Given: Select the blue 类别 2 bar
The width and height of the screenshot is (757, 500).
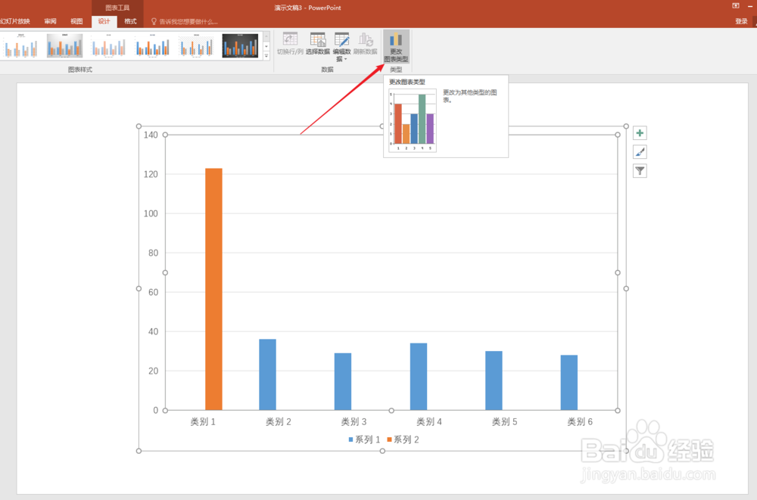Looking at the screenshot, I should pyautogui.click(x=267, y=374).
